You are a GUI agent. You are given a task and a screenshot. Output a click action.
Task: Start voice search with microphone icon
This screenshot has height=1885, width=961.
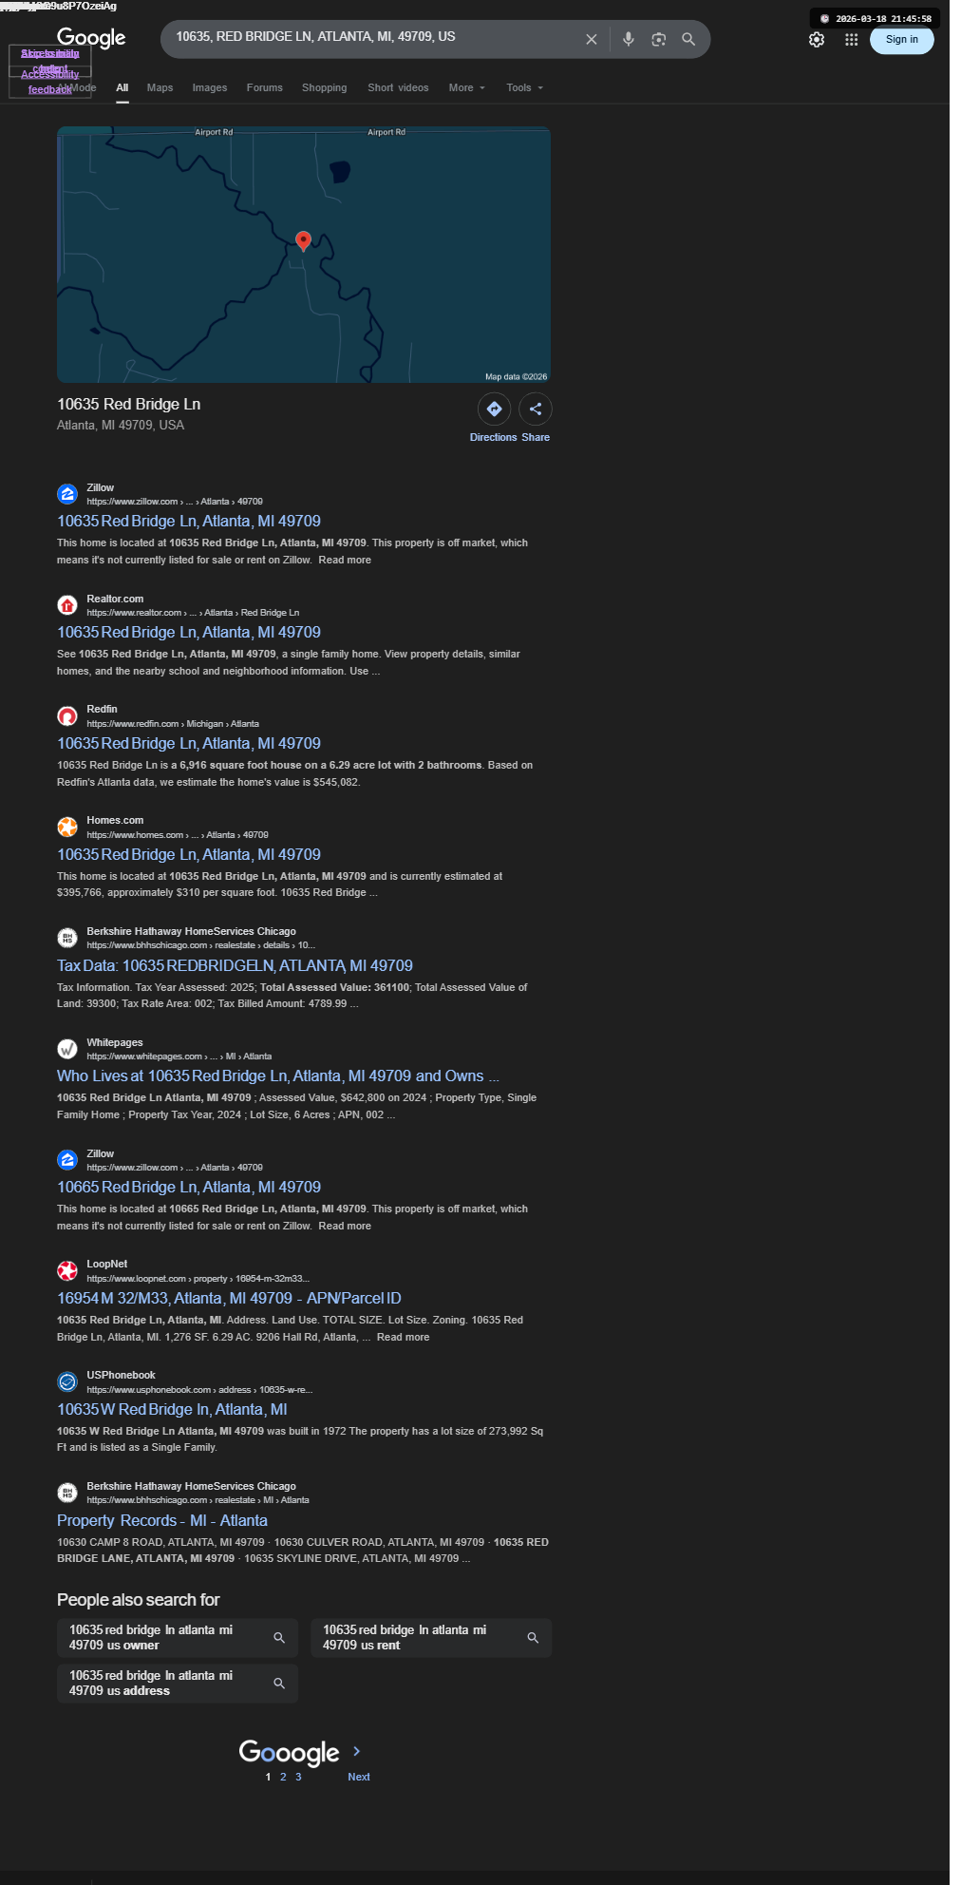[628, 39]
